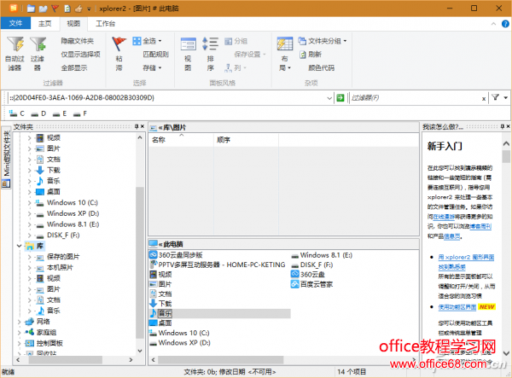Open the filter options dropdown arrow
The width and height of the screenshot is (512, 378).
click(x=506, y=97)
